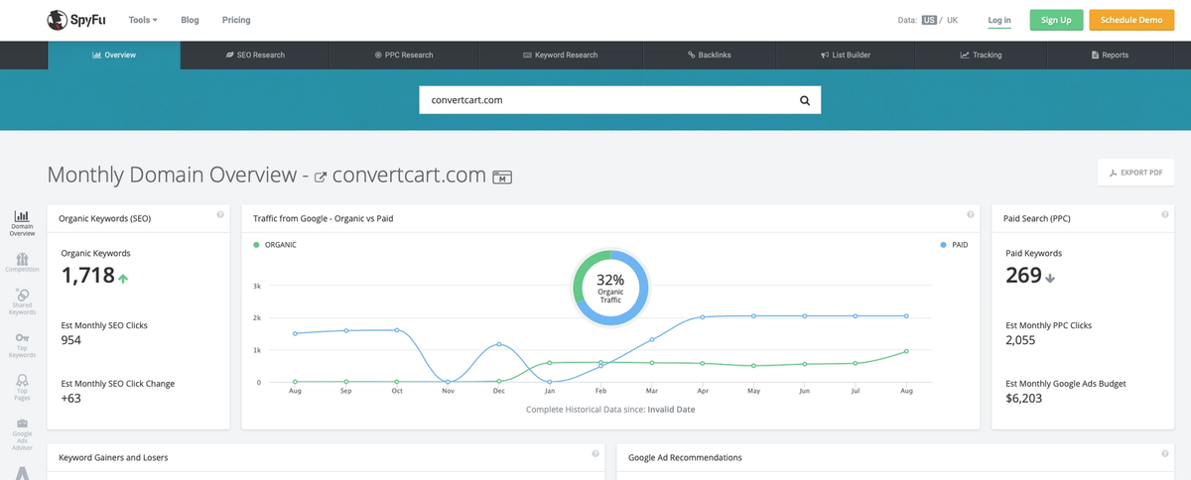The width and height of the screenshot is (1191, 480).
Task: Open the List Builder tab
Action: [846, 55]
